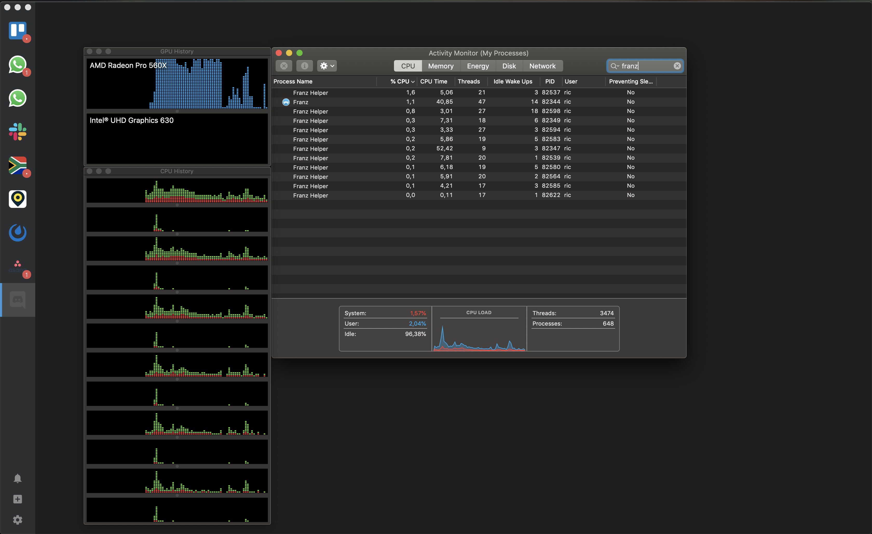
Task: Click the Processes 648 statistic
Action: (573, 324)
